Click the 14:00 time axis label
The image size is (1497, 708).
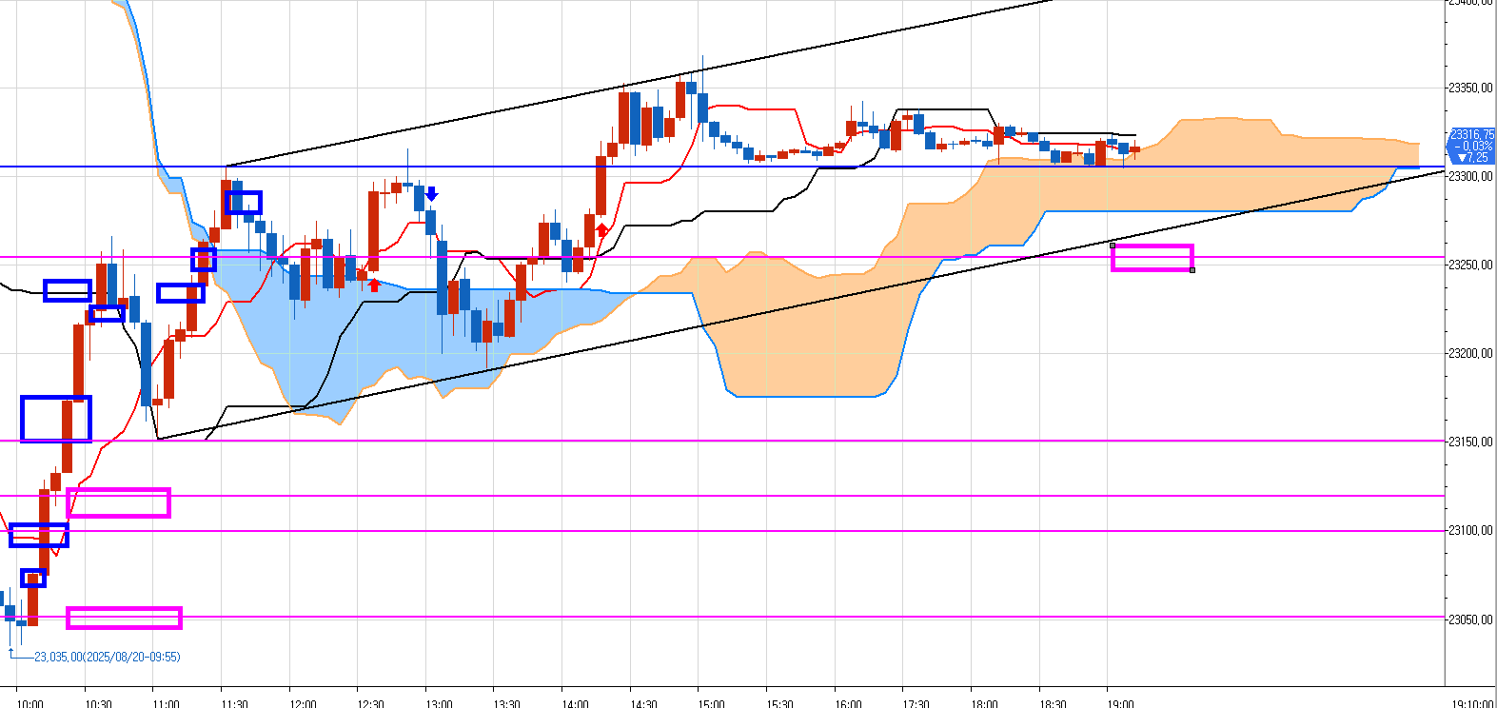click(x=575, y=703)
